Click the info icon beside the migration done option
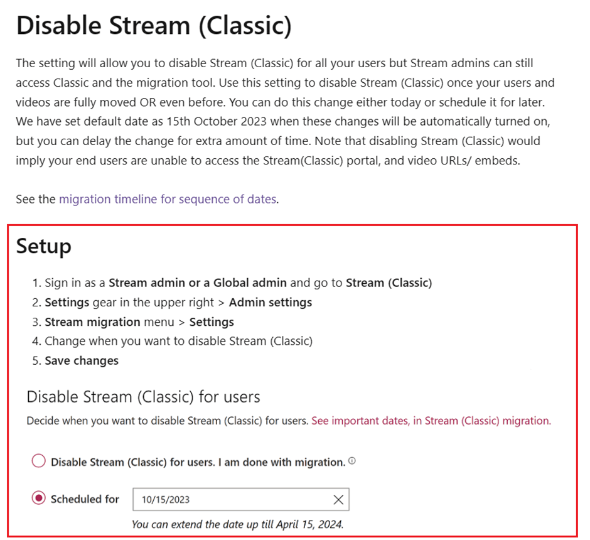The height and width of the screenshot is (540, 590). 351,460
